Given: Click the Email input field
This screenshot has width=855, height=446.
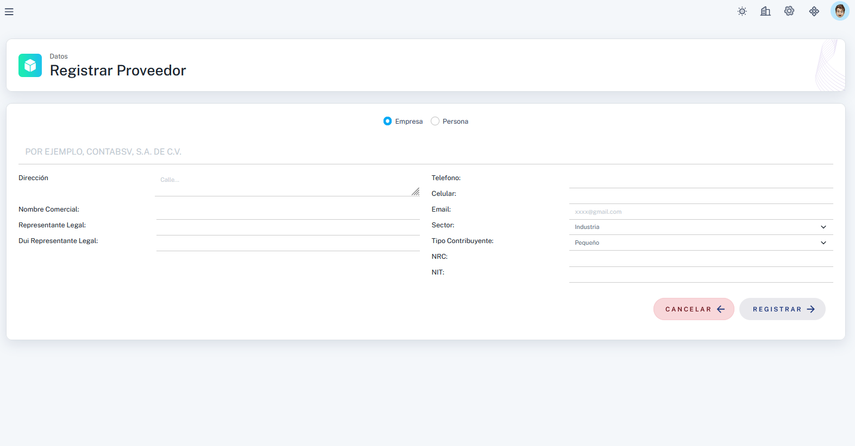Looking at the screenshot, I should (701, 212).
